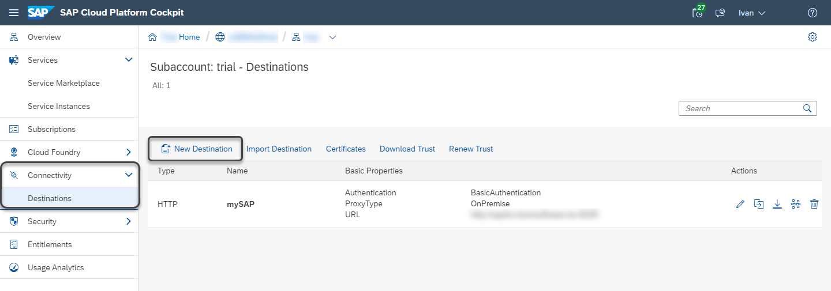The width and height of the screenshot is (831, 291).
Task: Click the globe icon in breadcrumb
Action: [220, 37]
